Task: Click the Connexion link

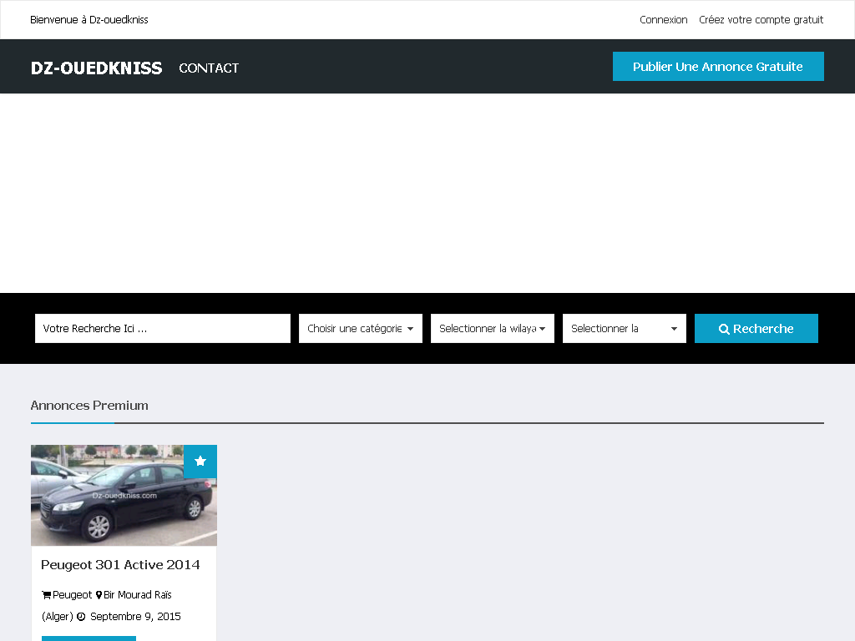Action: pyautogui.click(x=663, y=19)
